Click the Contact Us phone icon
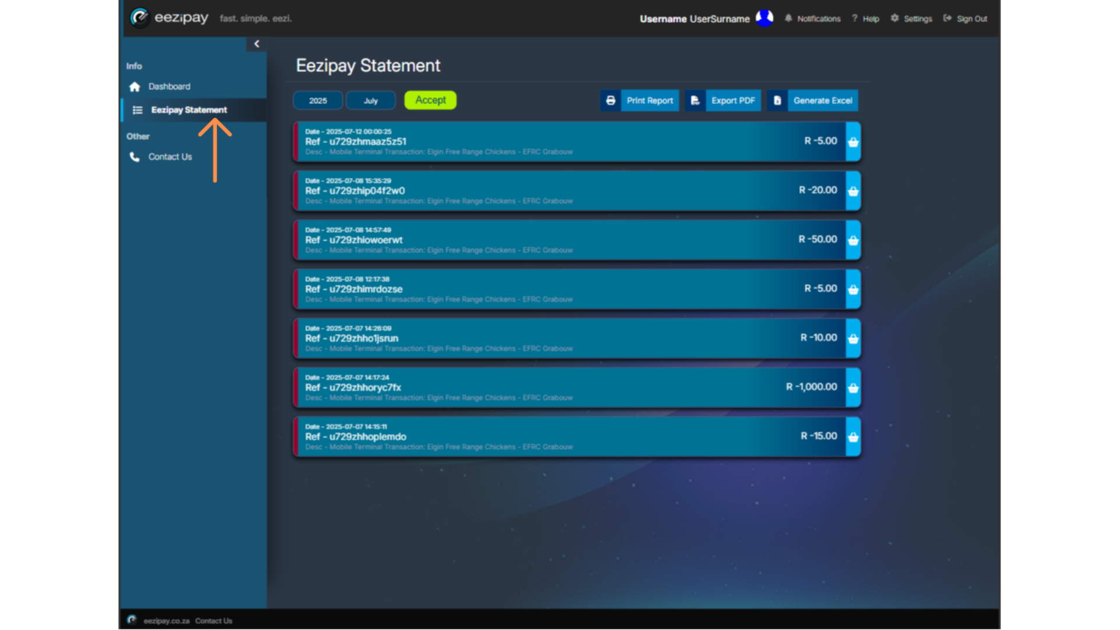The height and width of the screenshot is (630, 1120). (135, 157)
